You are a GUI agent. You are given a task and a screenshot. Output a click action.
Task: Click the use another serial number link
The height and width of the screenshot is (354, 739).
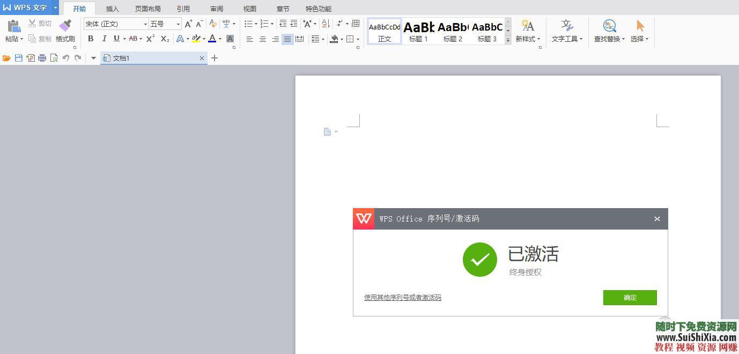click(x=402, y=297)
